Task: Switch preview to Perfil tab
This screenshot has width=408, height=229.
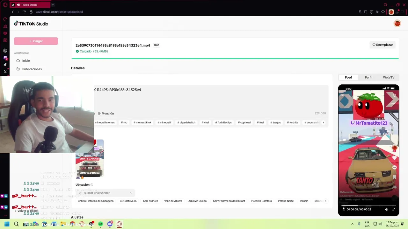Action: [x=368, y=77]
